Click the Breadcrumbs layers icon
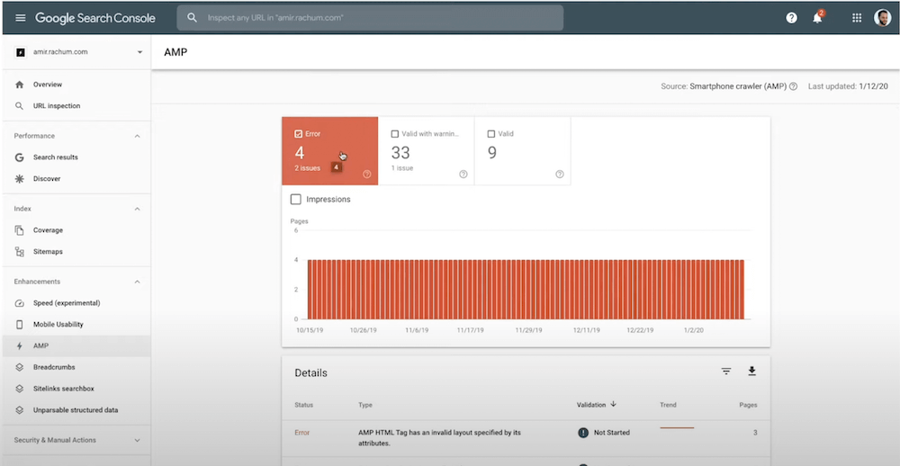Screen dimensions: 900x466 point(20,367)
